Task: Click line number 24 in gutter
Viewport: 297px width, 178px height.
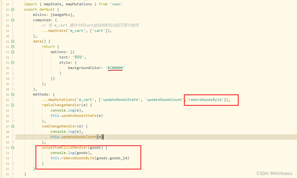Action: 8,4
